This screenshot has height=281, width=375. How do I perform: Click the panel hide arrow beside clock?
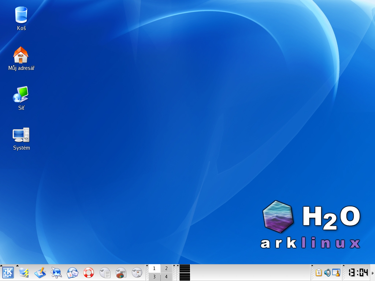372,273
